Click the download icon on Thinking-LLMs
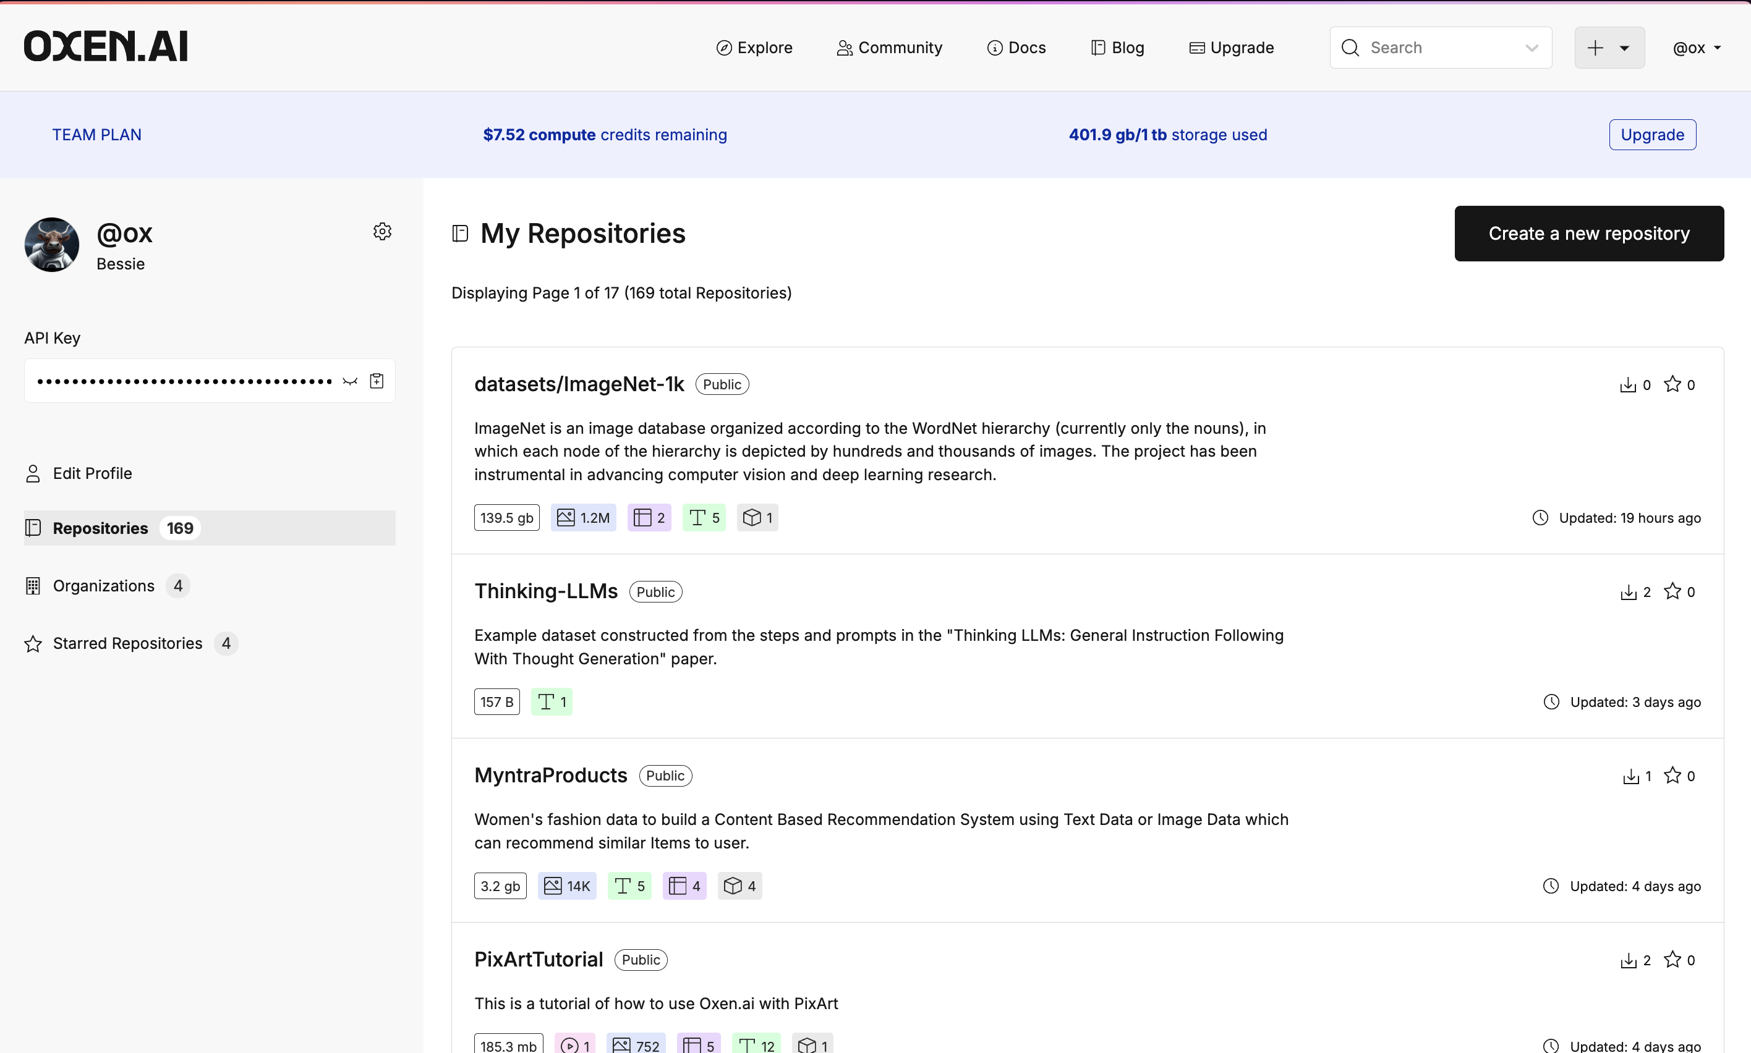This screenshot has width=1751, height=1053. pos(1628,592)
